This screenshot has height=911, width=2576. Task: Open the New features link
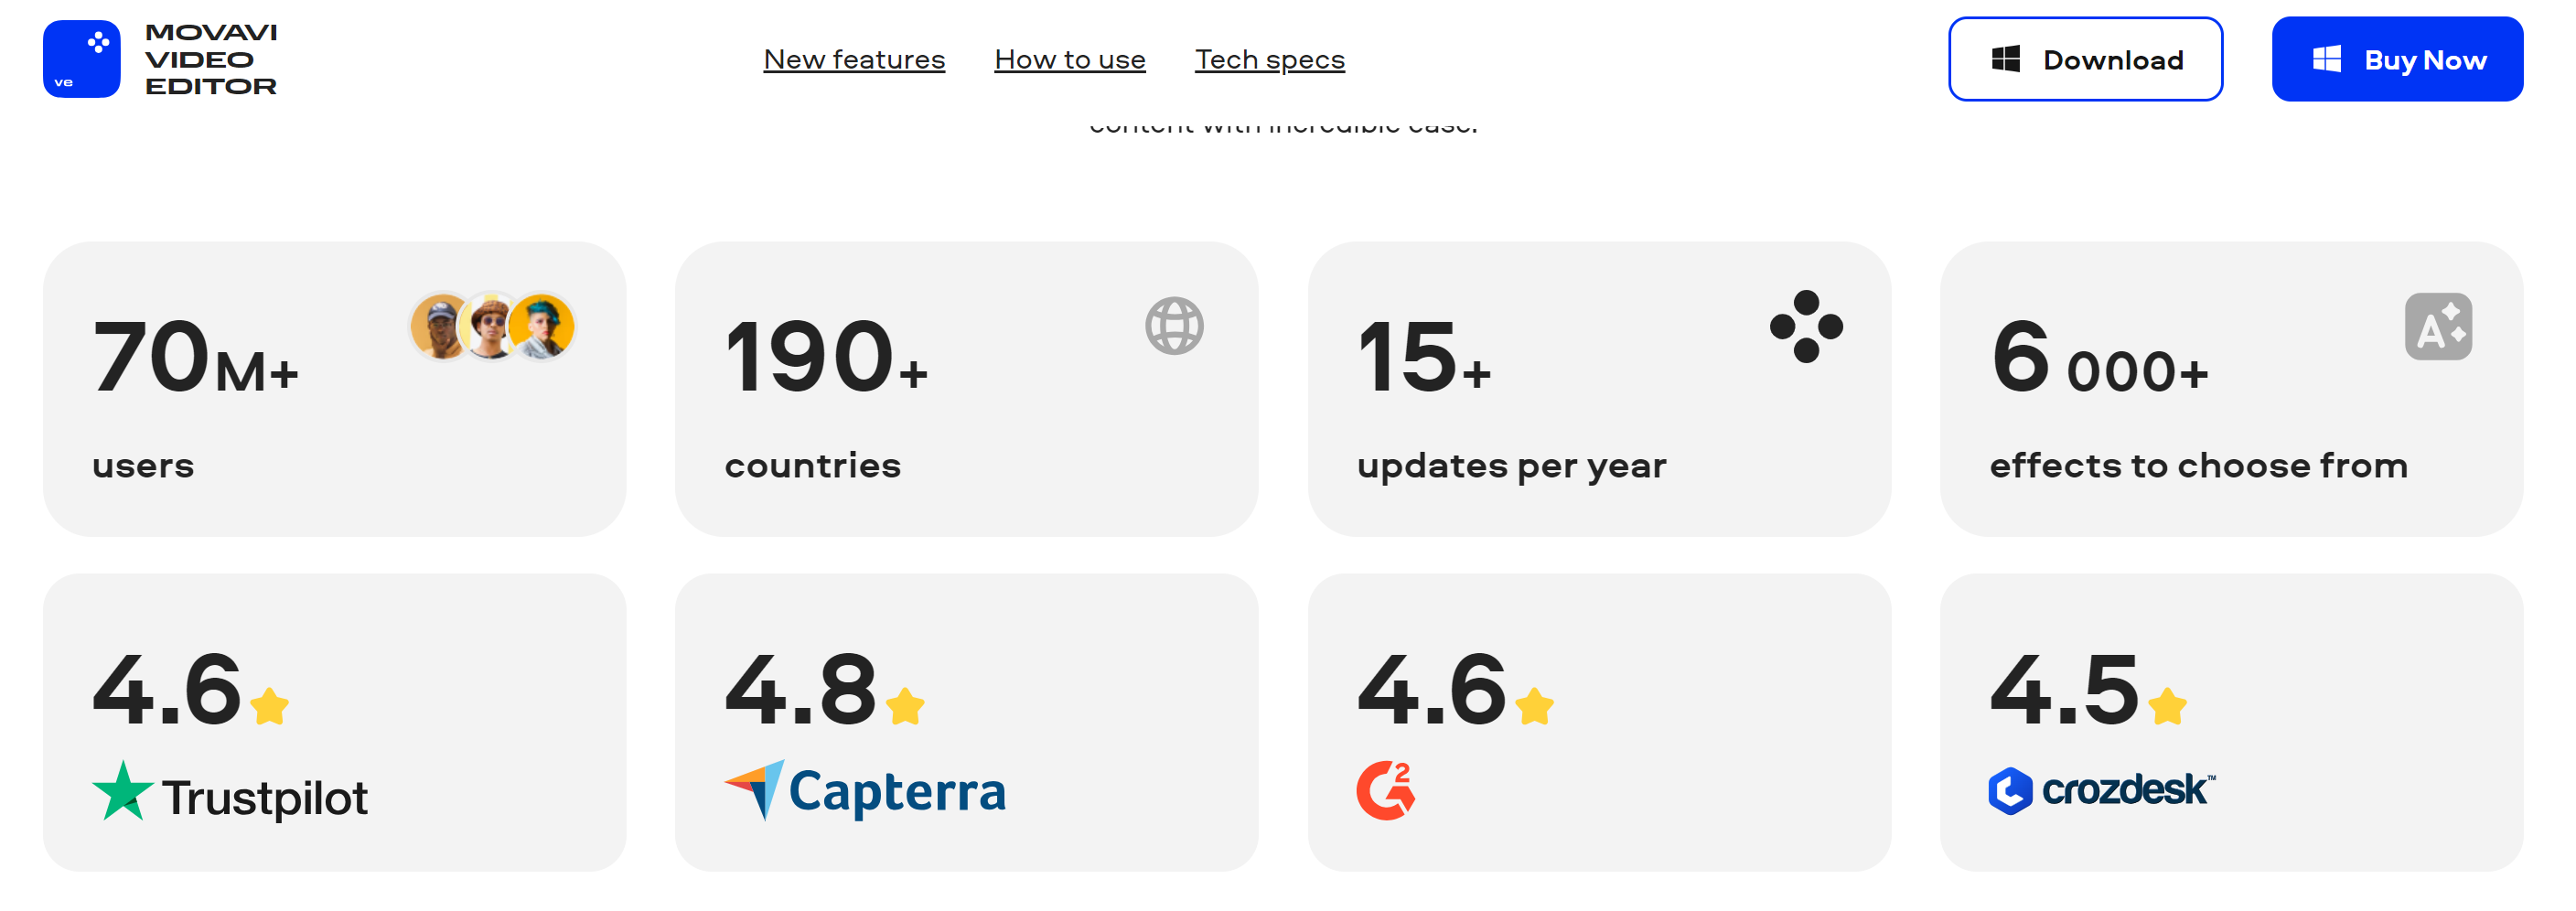click(x=853, y=60)
